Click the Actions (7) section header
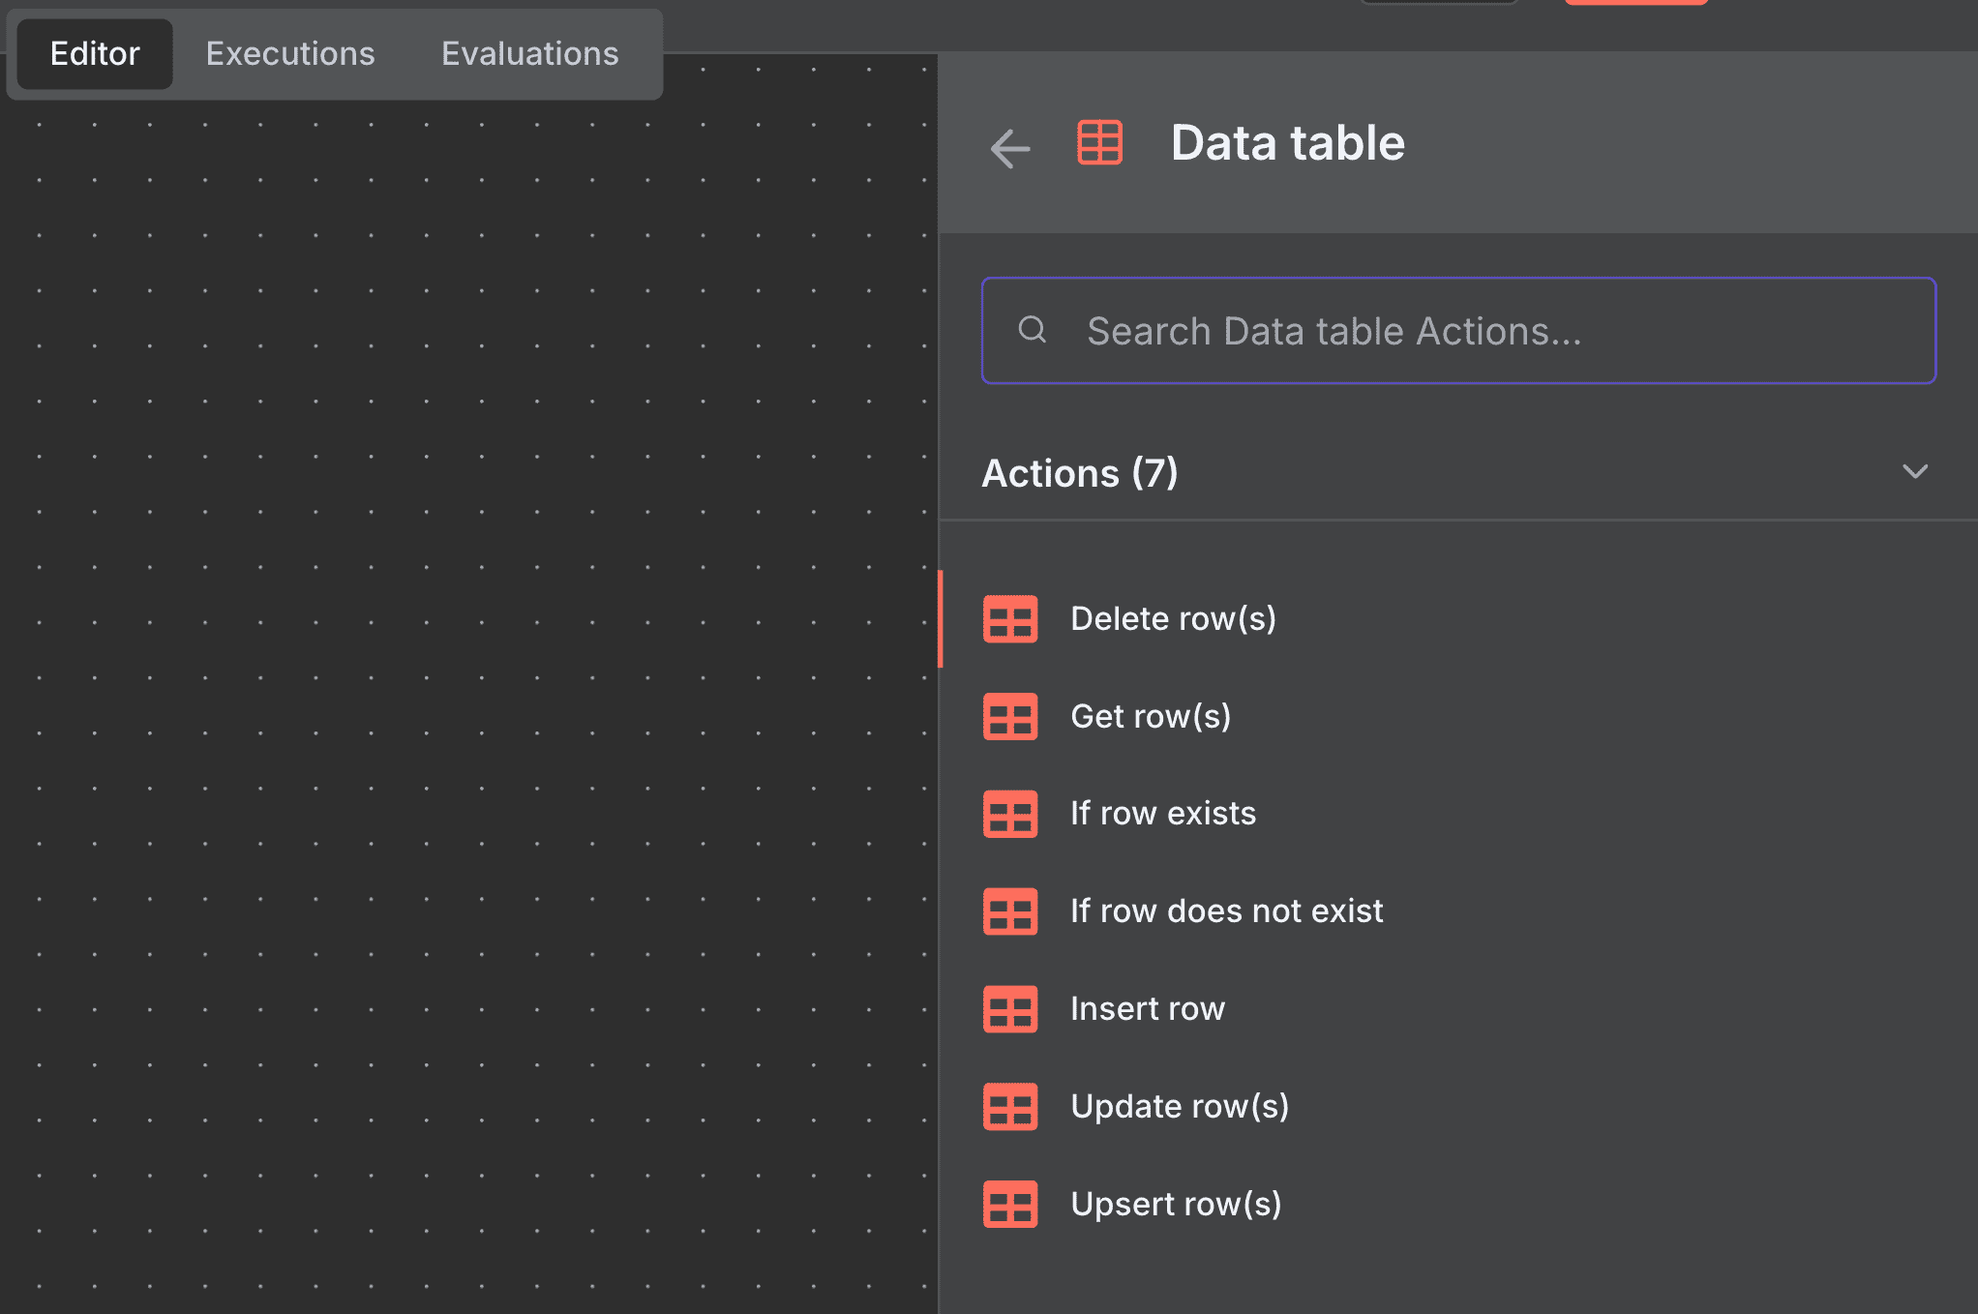 point(1080,473)
